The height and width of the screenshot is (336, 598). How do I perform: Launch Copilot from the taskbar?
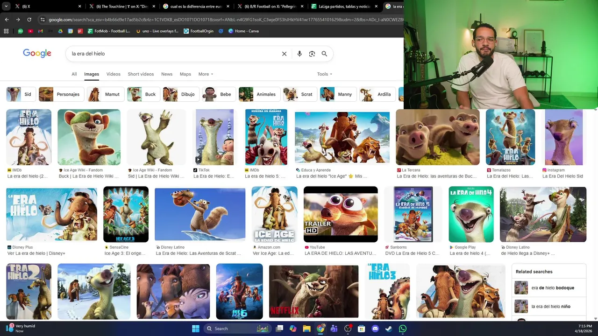293,329
